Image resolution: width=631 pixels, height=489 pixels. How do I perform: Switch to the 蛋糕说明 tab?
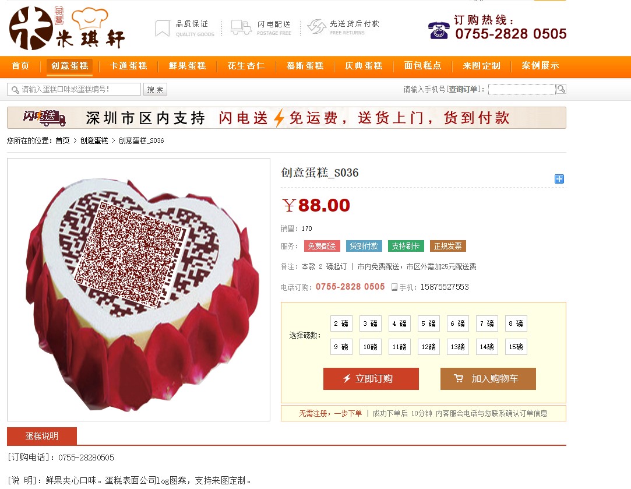[x=42, y=436]
